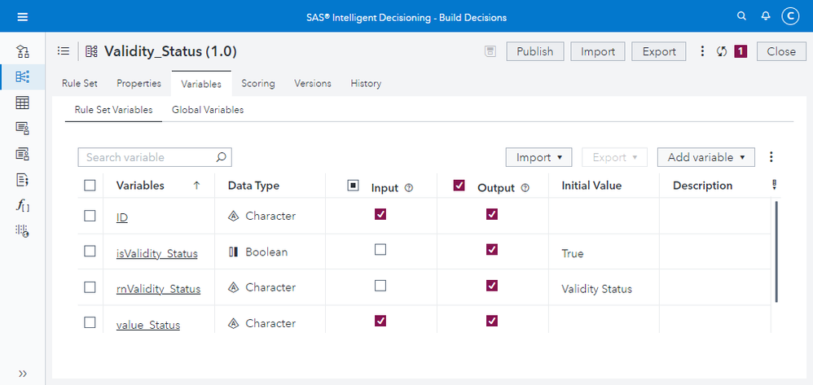Open the Add variable dropdown

[705, 157]
